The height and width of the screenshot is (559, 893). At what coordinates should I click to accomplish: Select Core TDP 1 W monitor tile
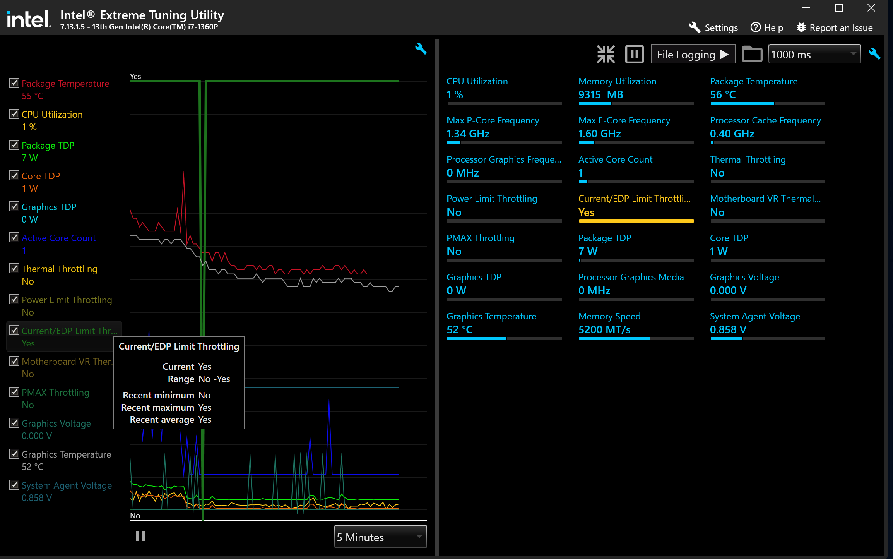pos(767,247)
